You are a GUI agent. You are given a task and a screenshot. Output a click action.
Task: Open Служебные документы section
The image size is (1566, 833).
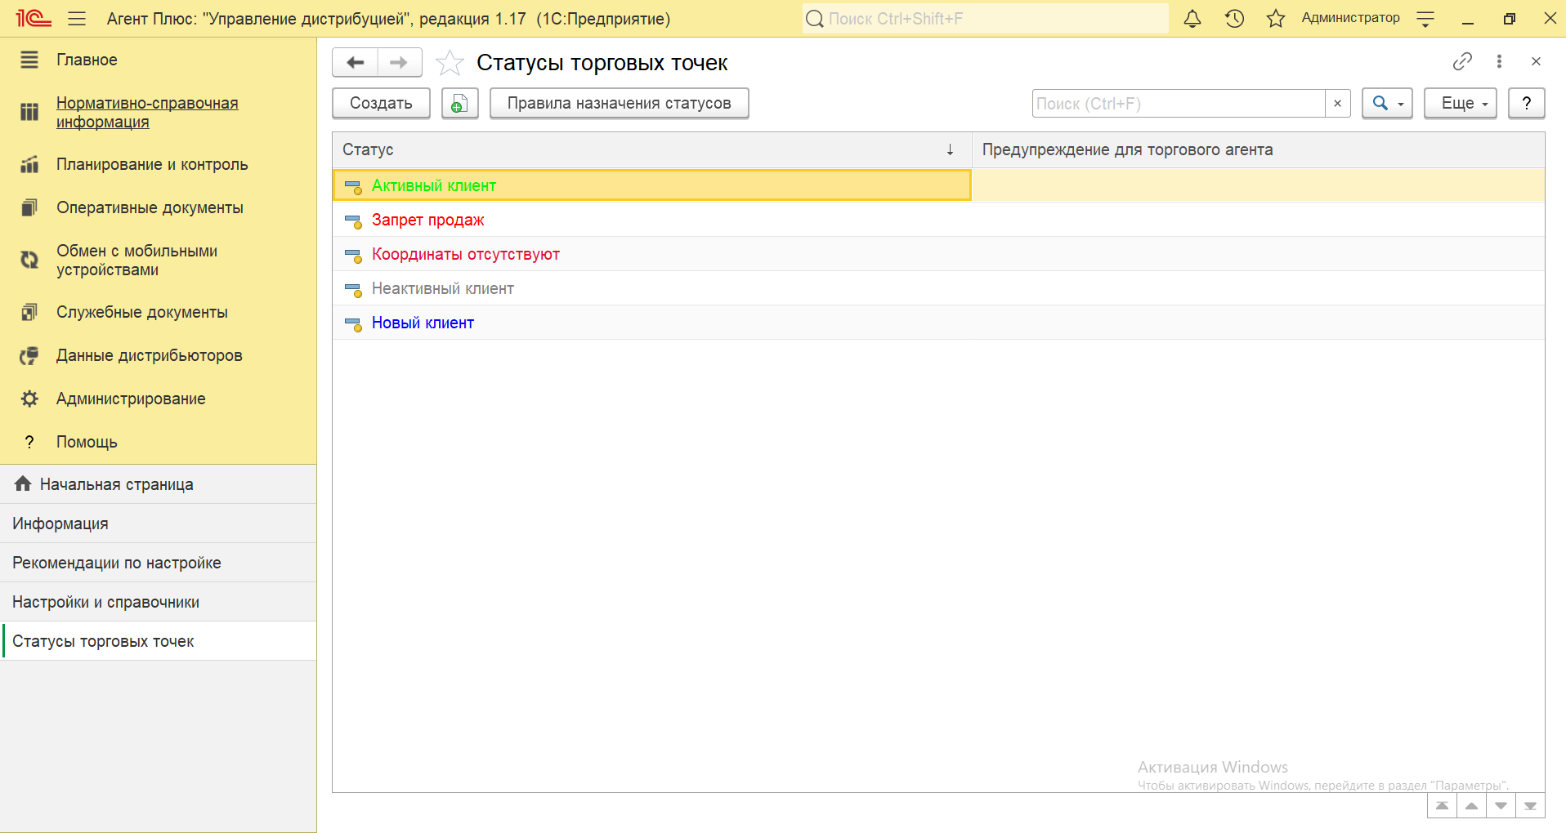click(158, 312)
